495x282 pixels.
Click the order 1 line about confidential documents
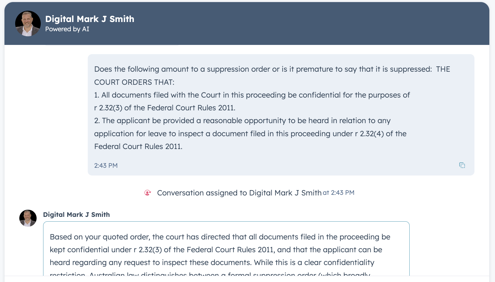click(x=252, y=95)
